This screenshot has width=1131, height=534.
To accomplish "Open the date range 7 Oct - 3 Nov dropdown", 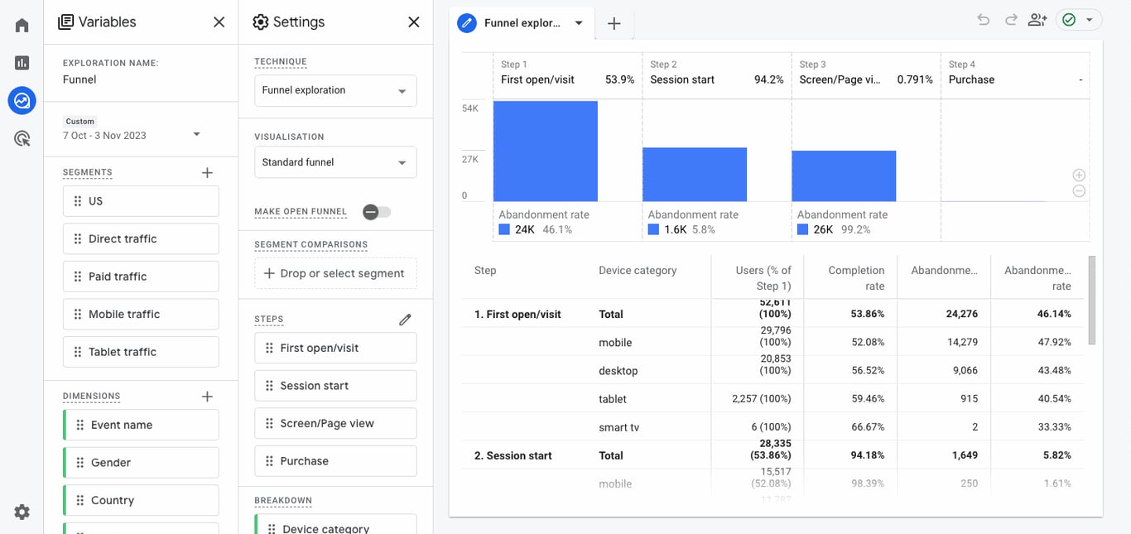I will [132, 135].
